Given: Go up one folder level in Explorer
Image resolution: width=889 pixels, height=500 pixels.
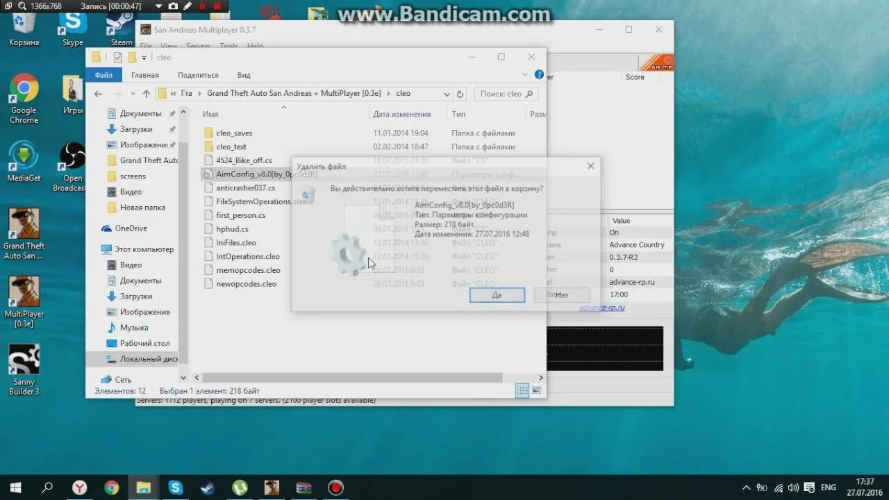Looking at the screenshot, I should 146,94.
